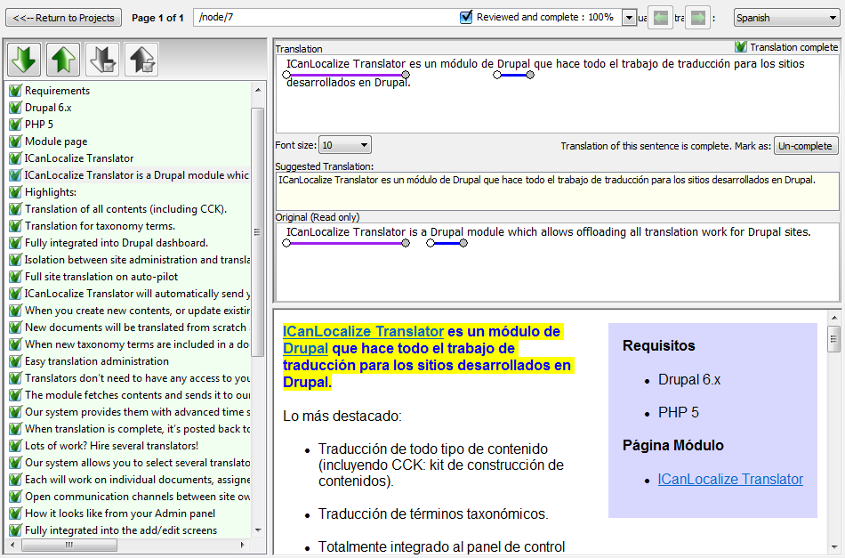Click the green left arrow in top bar
Viewport: 845px width, 558px height.
(x=660, y=18)
